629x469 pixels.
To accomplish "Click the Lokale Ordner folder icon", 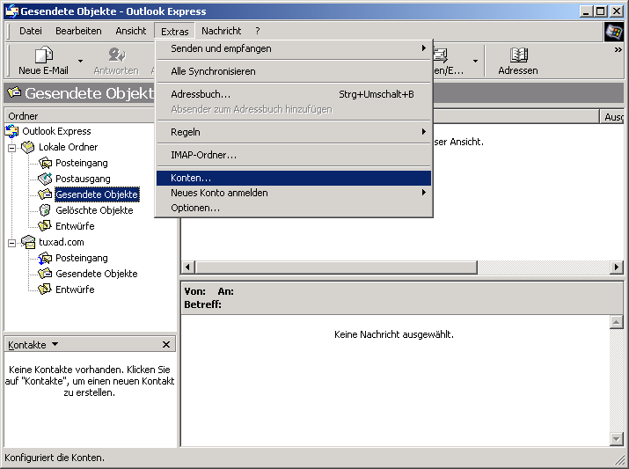I will click(x=27, y=147).
